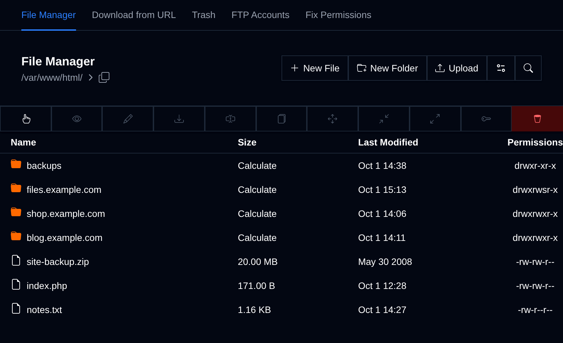Go to the FTP Accounts tab
Image resolution: width=563 pixels, height=343 pixels.
(x=260, y=15)
